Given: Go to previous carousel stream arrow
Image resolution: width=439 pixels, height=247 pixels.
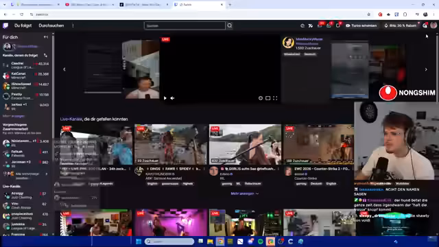Looking at the screenshot, I should click(x=64, y=69).
